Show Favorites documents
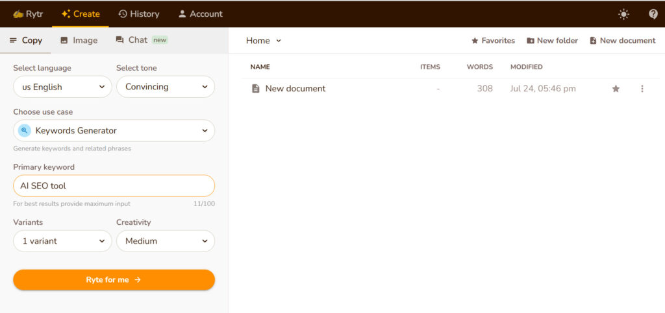665x313 pixels. pyautogui.click(x=493, y=41)
